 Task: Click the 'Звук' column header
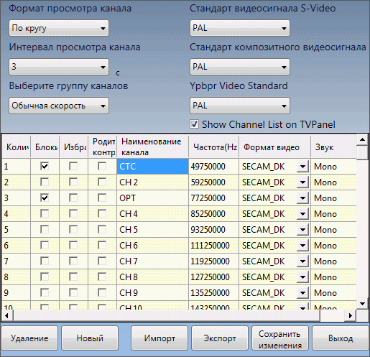pyautogui.click(x=333, y=147)
